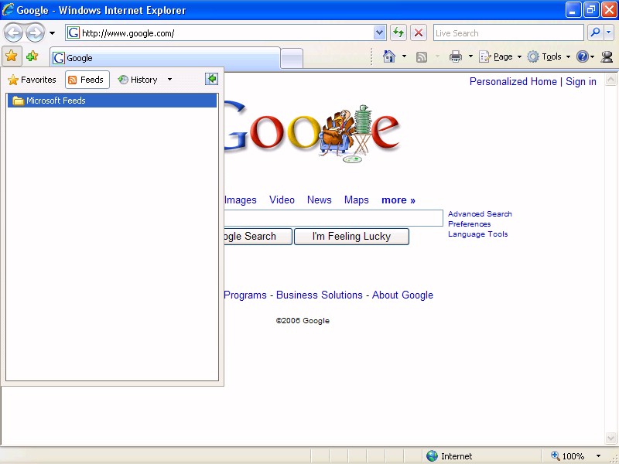Click the RSS feeds toolbar icon
Screen dimensions: 619x464
point(422,57)
